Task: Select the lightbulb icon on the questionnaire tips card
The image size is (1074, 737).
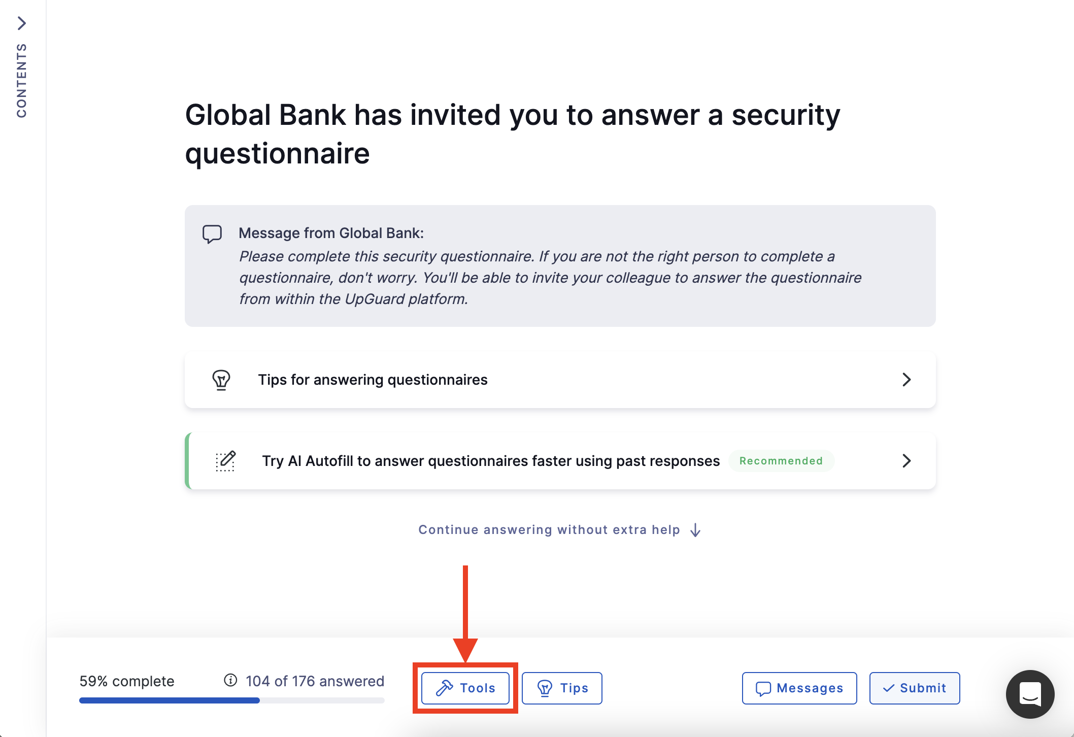Action: (x=222, y=380)
